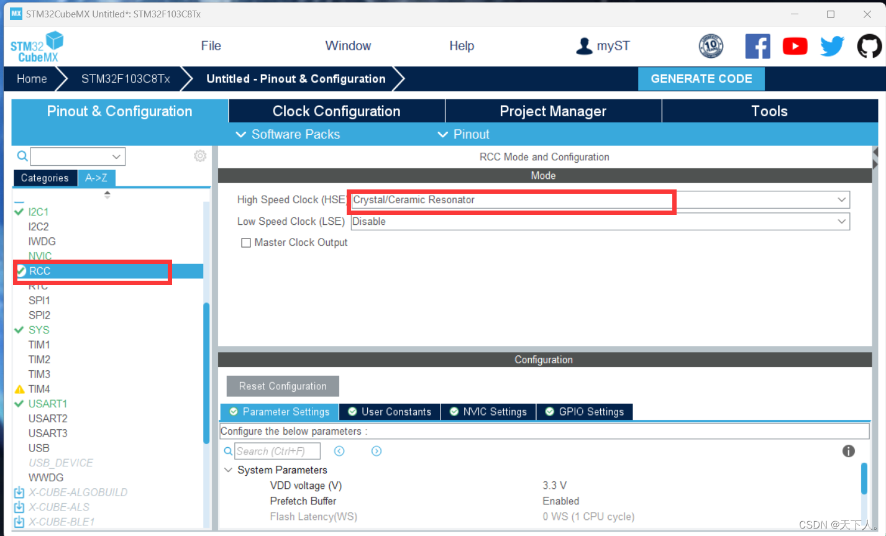The image size is (886, 536).
Task: Select IWDG in the peripheral list
Action: point(42,242)
